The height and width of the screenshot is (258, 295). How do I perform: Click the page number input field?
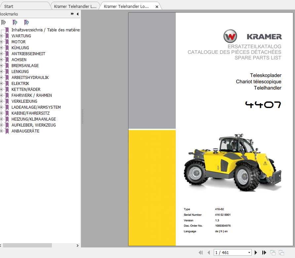231,252
